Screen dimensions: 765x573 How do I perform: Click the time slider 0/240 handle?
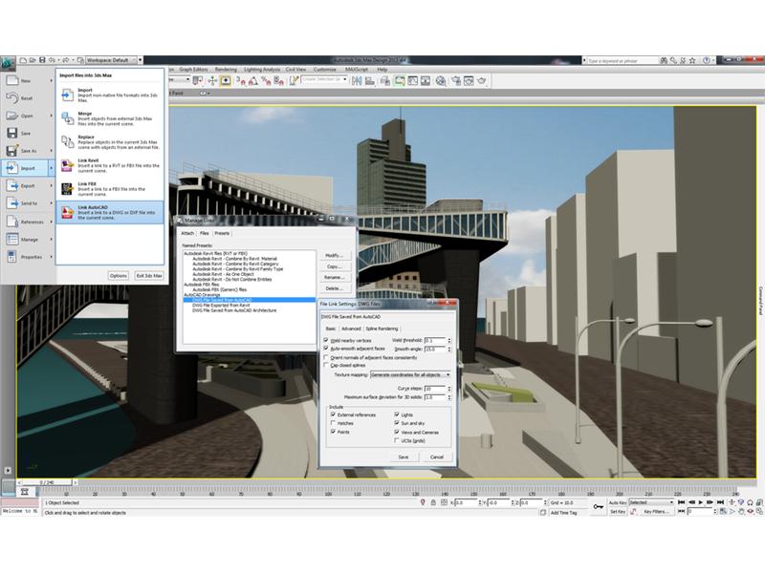tap(47, 482)
